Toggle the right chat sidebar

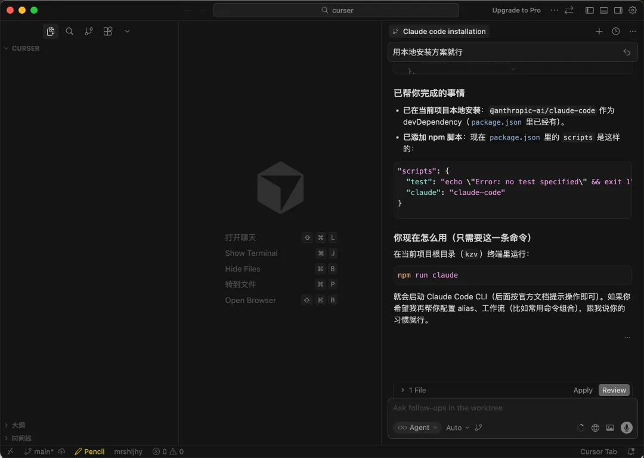coord(618,10)
